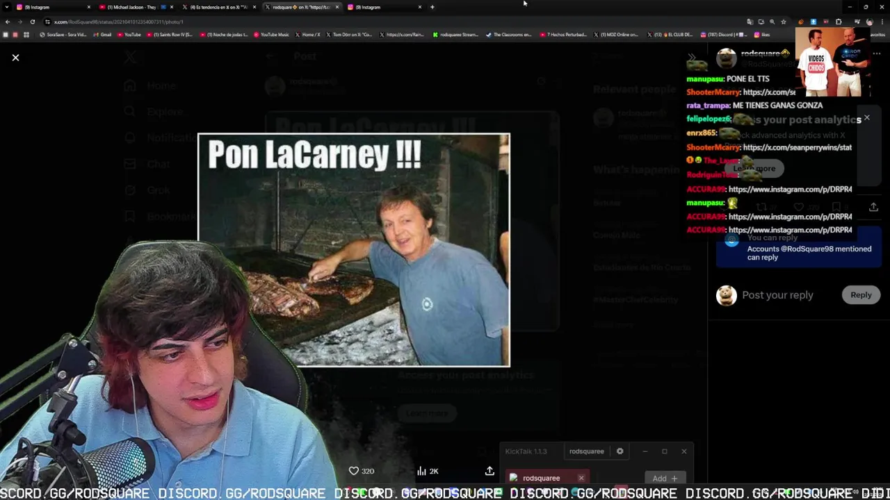Viewport: 890px width, 500px height.
Task: Switch to the last Instagram browser tab
Action: point(385,7)
